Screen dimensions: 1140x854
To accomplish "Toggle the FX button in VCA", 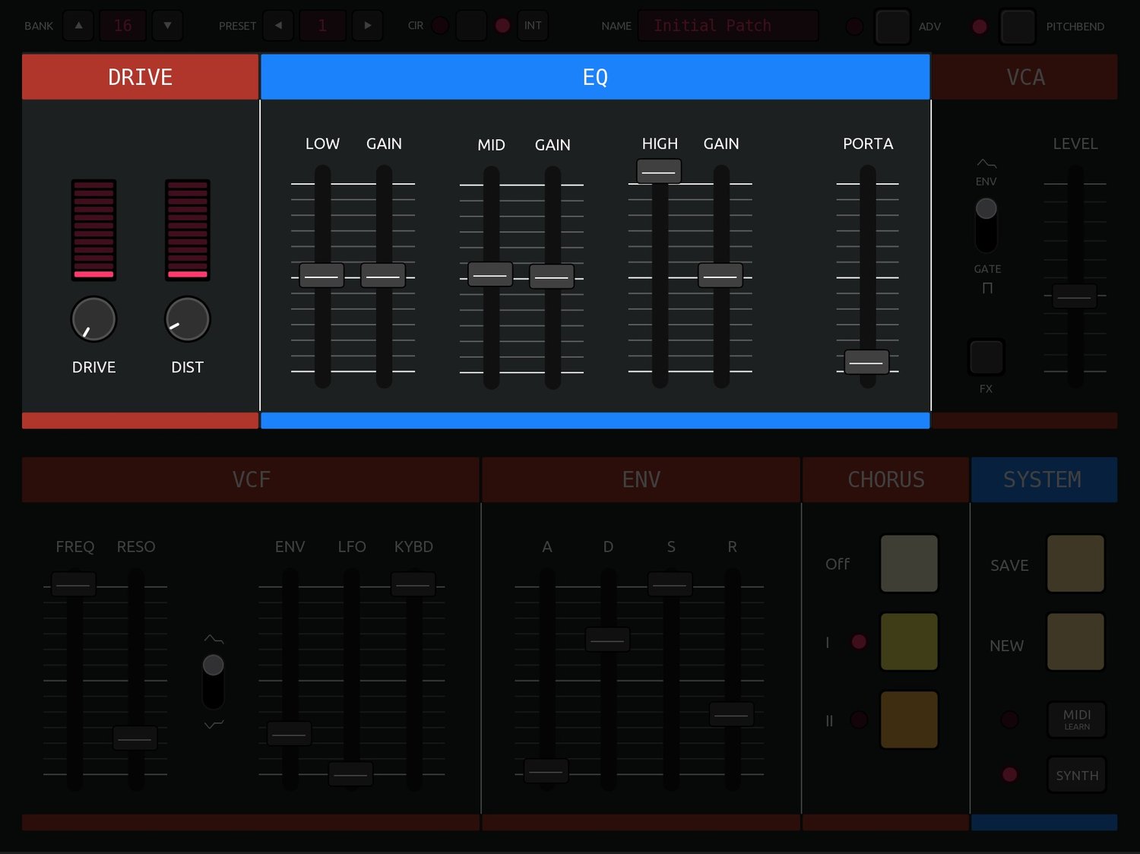I will (986, 357).
